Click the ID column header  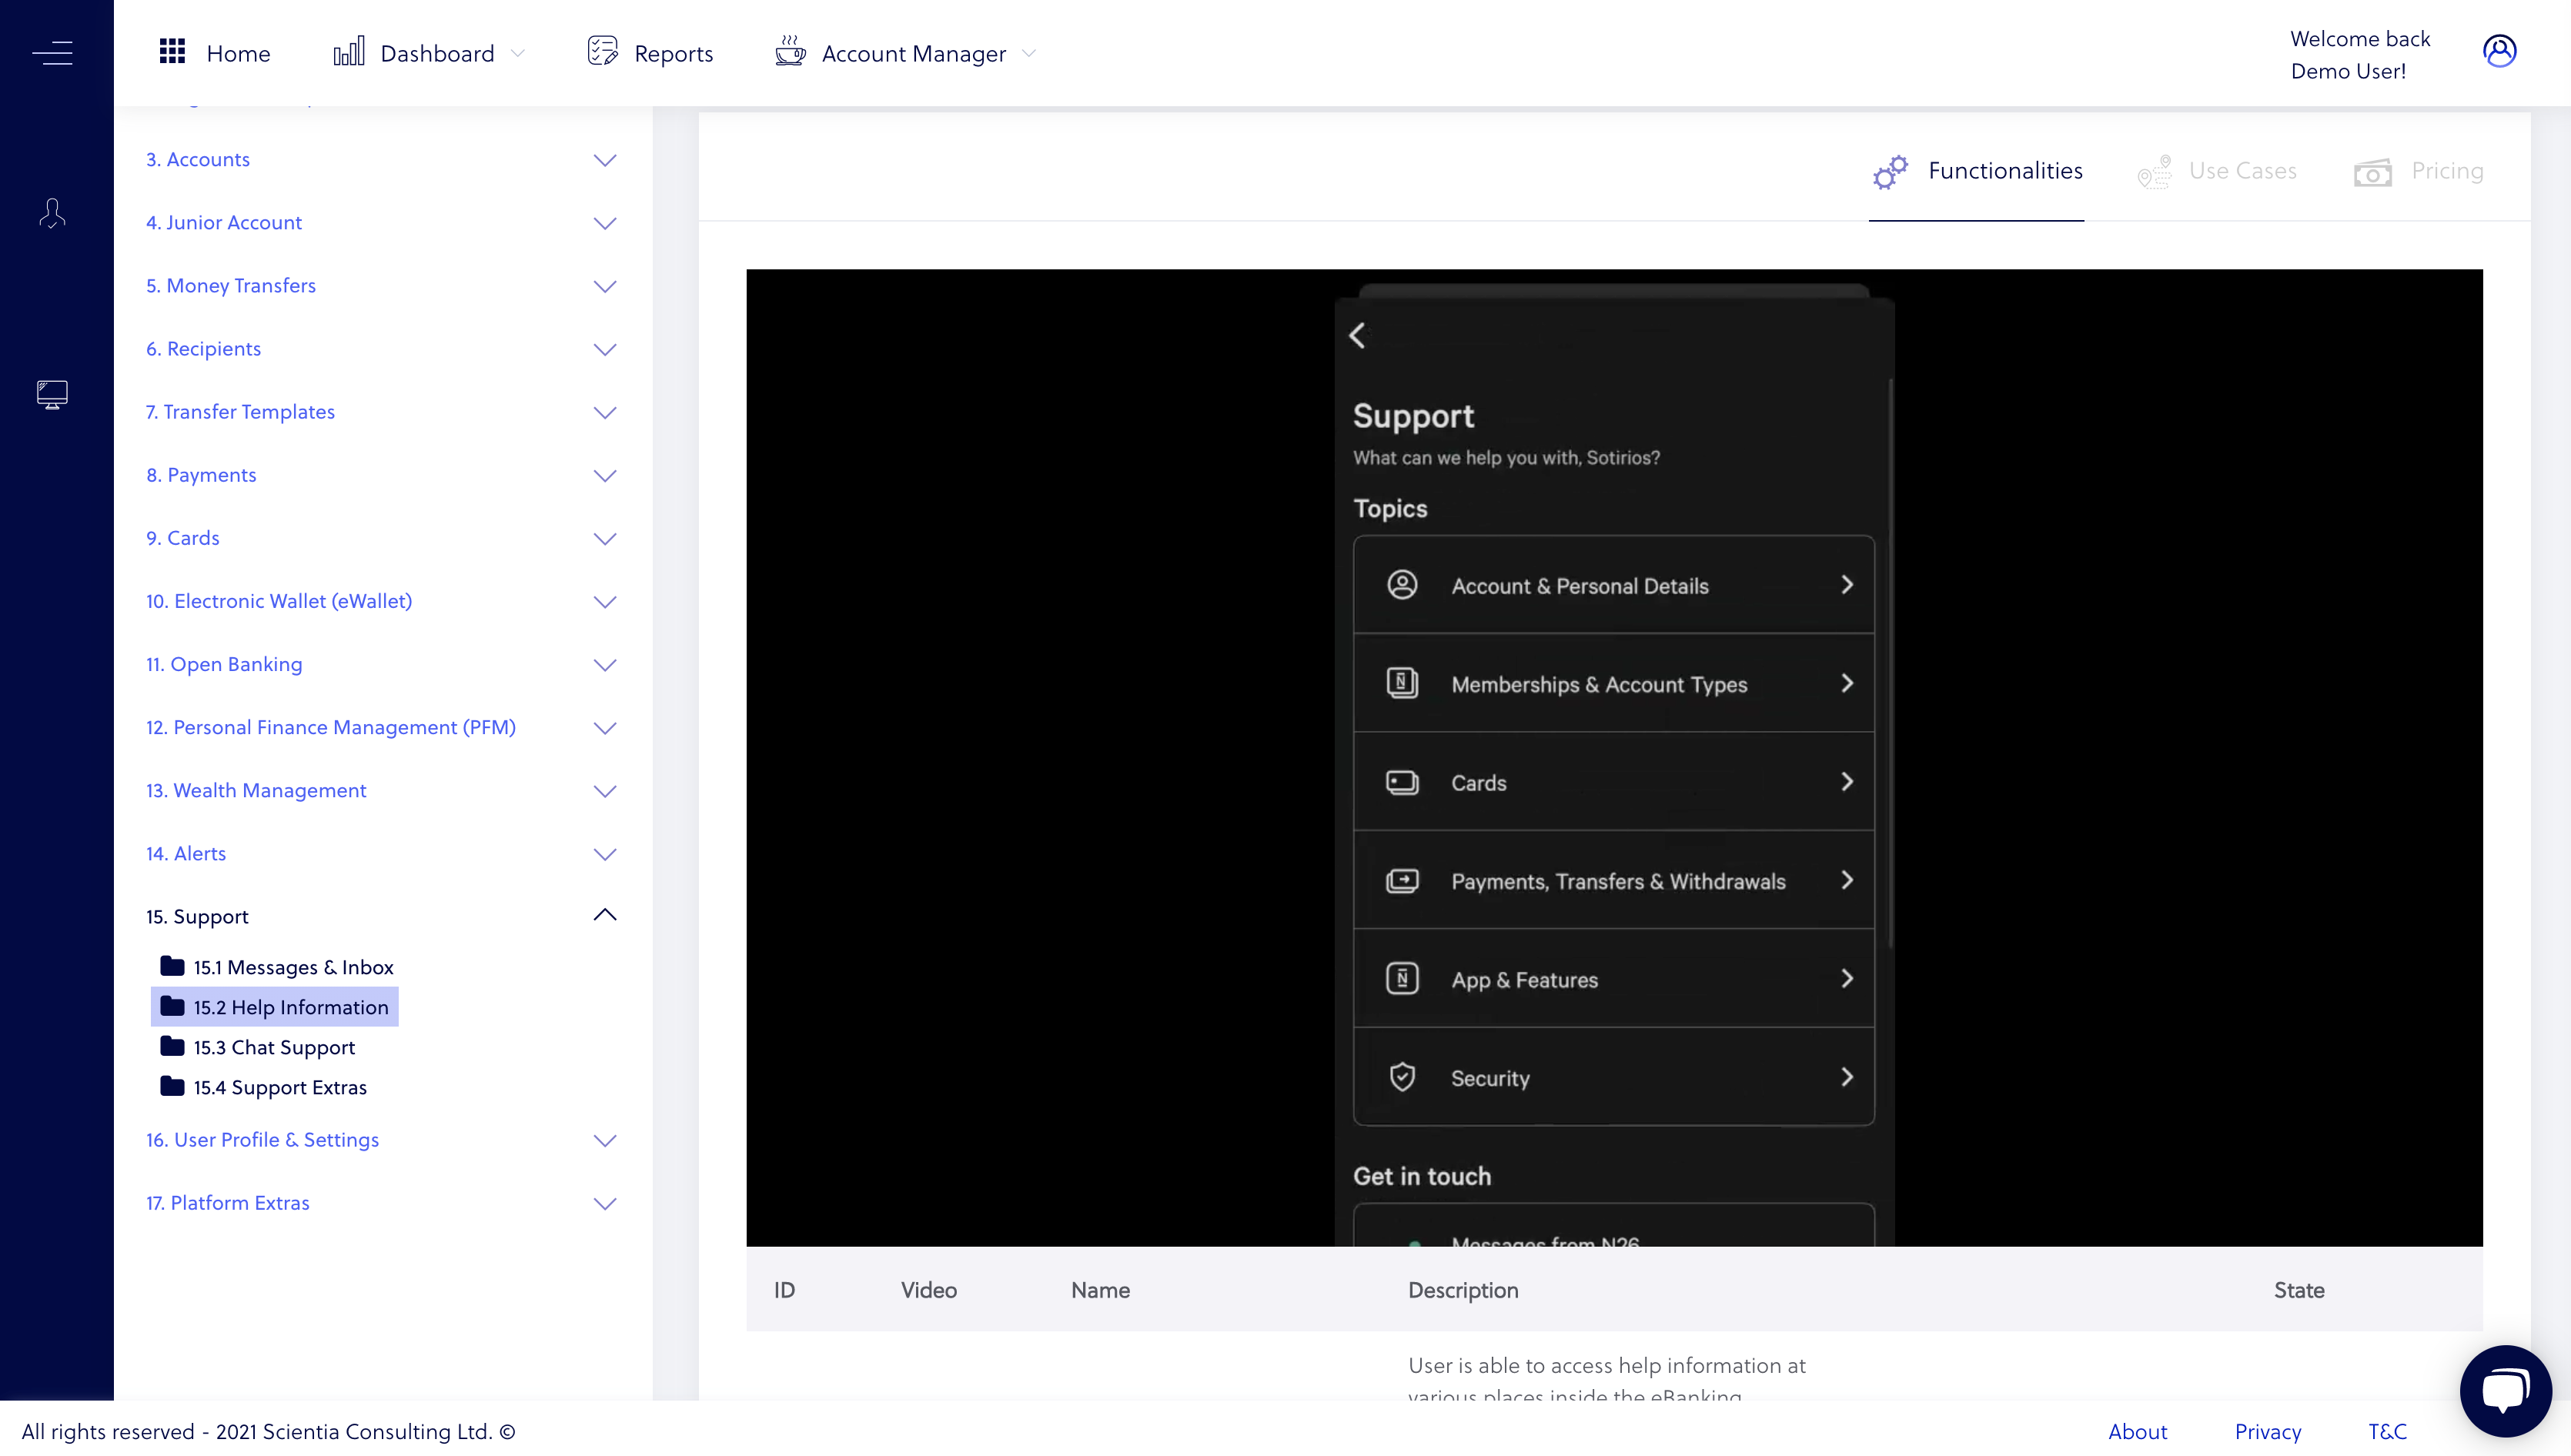[x=784, y=1290]
